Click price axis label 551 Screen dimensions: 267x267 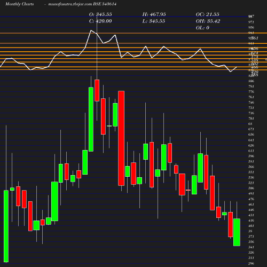tap(251, 172)
